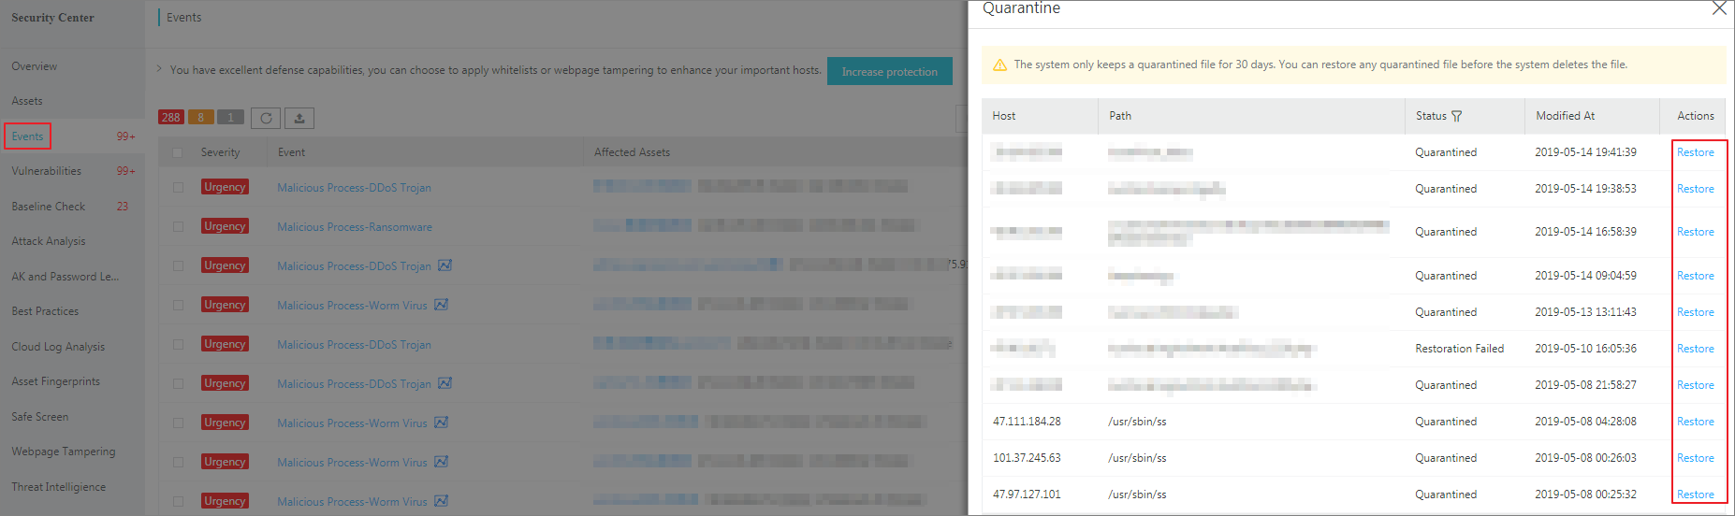Retry Restore for the Restoration Failed file
Image resolution: width=1735 pixels, height=516 pixels.
1695,349
